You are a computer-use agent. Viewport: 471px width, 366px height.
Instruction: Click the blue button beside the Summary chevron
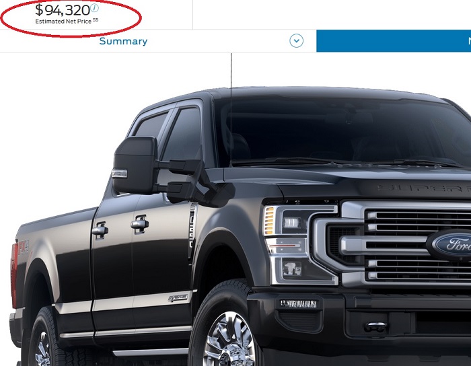394,41
